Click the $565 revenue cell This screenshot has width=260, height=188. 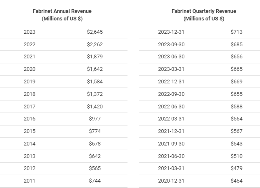coord(95,168)
